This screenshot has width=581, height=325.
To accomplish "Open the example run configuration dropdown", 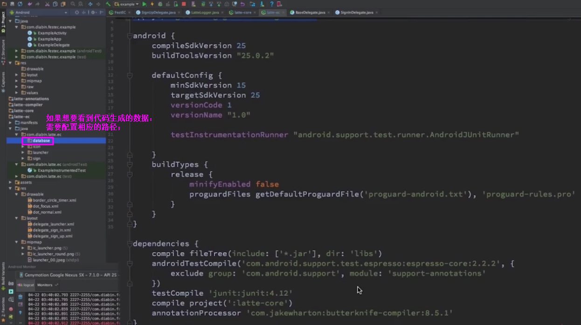I will tap(127, 4).
